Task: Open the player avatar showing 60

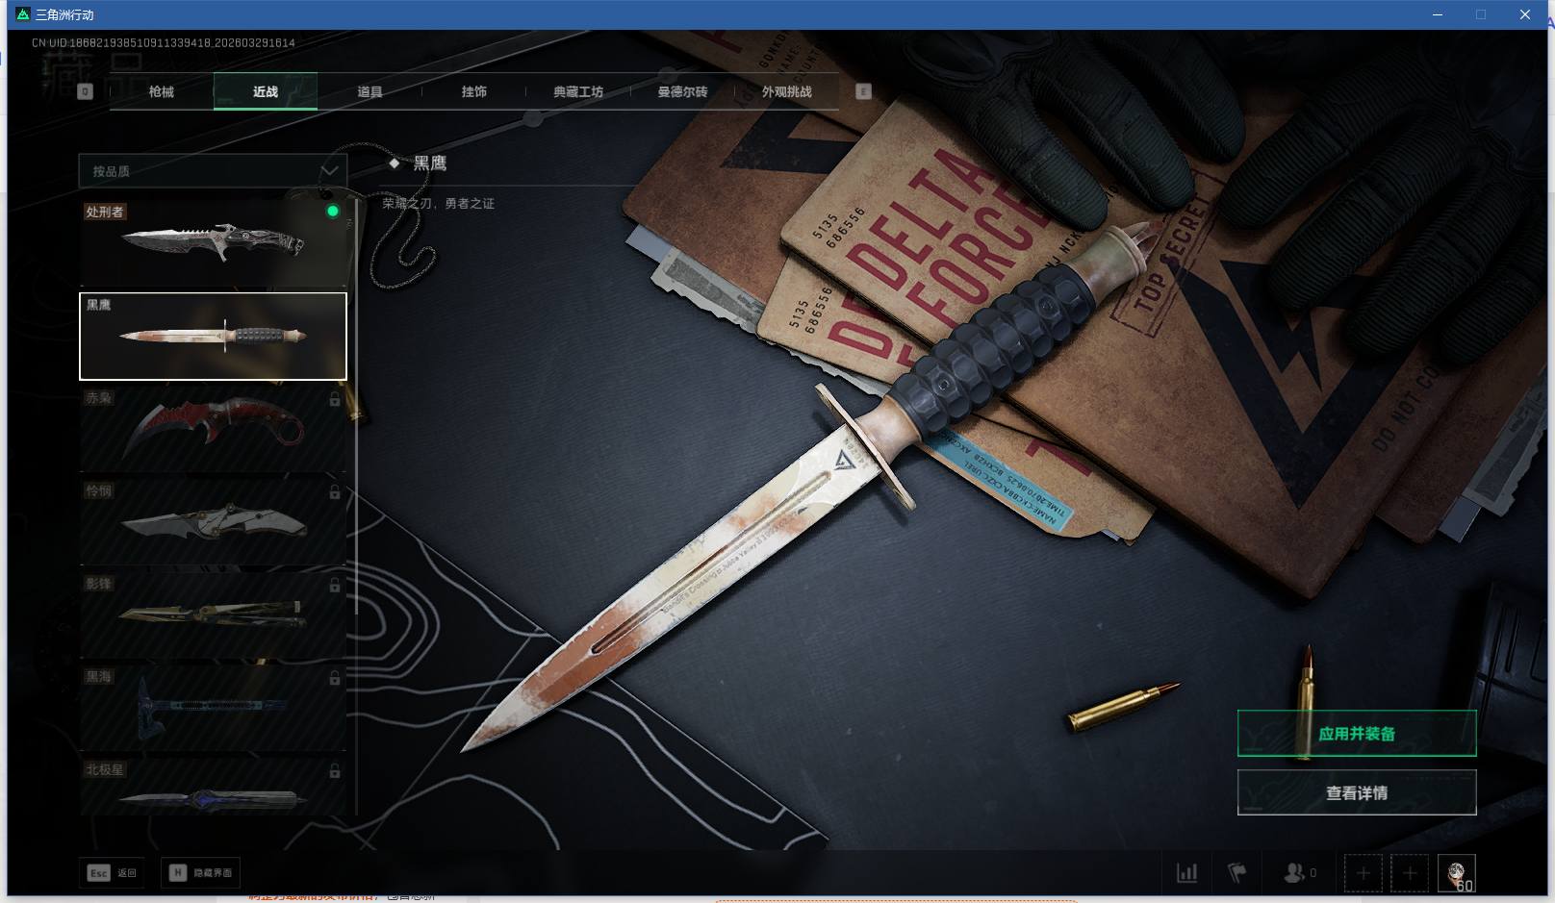Action: [x=1456, y=873]
